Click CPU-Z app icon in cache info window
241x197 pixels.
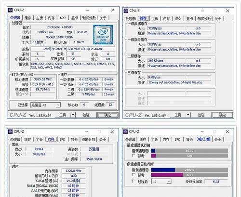tap(126, 11)
